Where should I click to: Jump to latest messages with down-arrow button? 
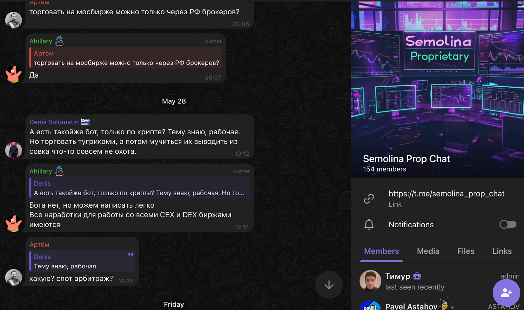pyautogui.click(x=329, y=285)
